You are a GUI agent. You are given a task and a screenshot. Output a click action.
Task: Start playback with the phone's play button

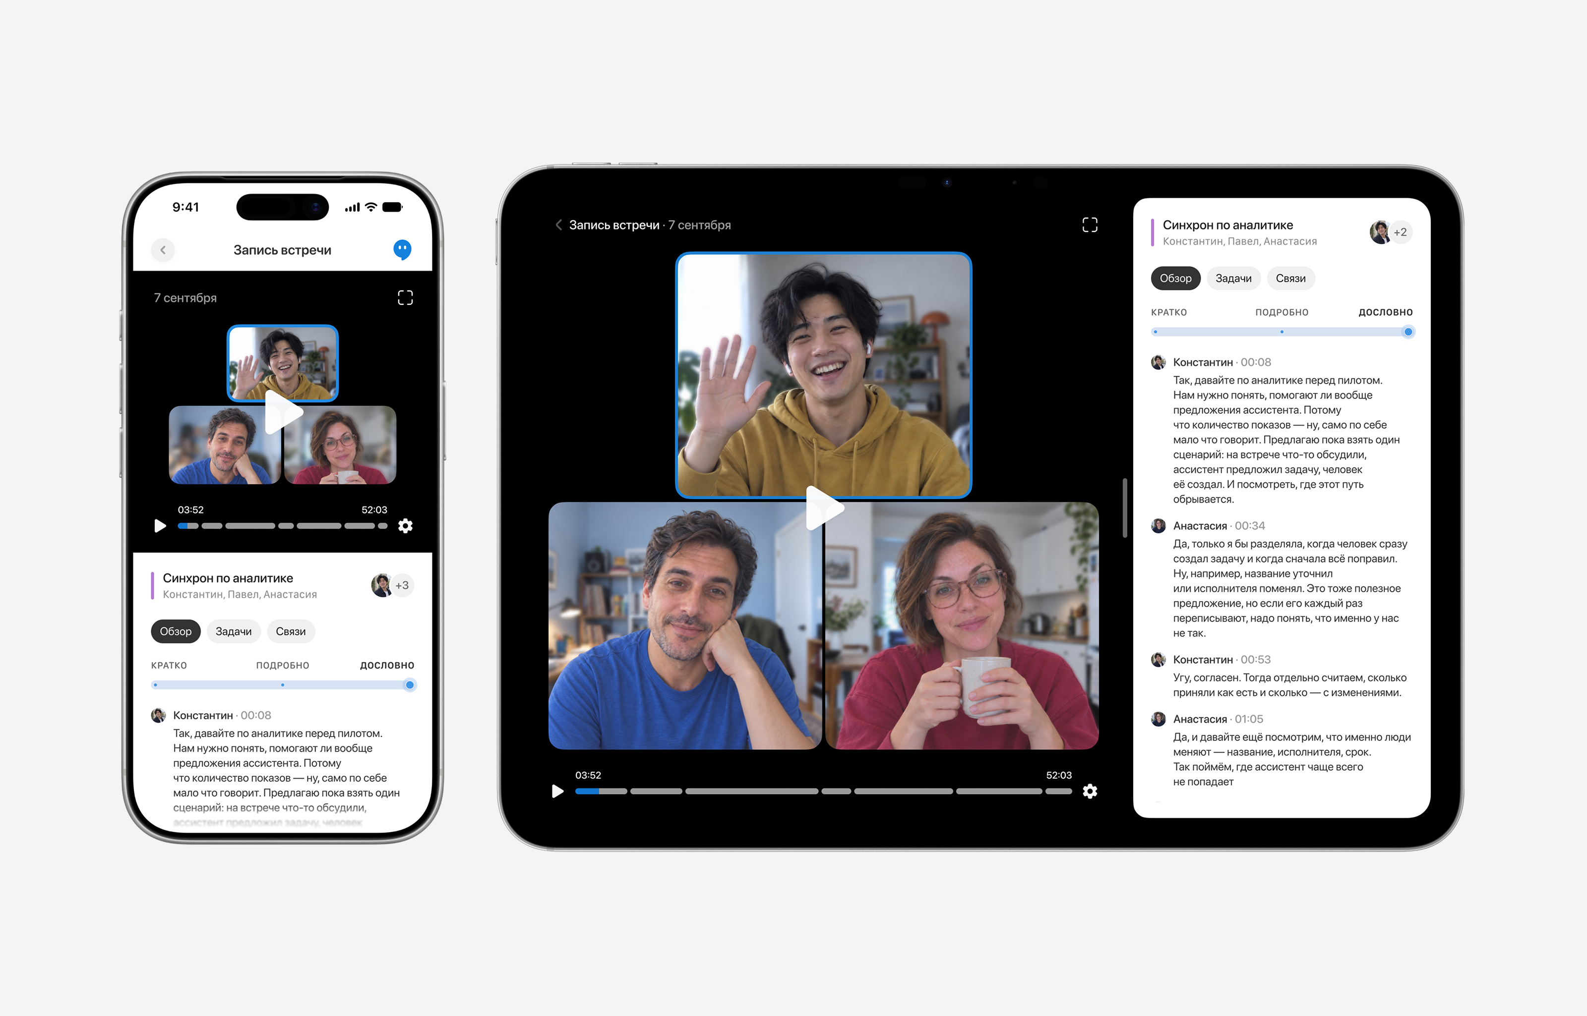pyautogui.click(x=160, y=526)
